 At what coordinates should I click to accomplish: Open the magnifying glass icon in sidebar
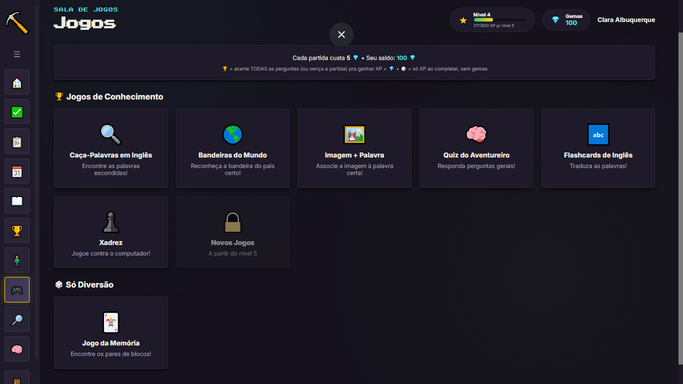[x=17, y=319]
